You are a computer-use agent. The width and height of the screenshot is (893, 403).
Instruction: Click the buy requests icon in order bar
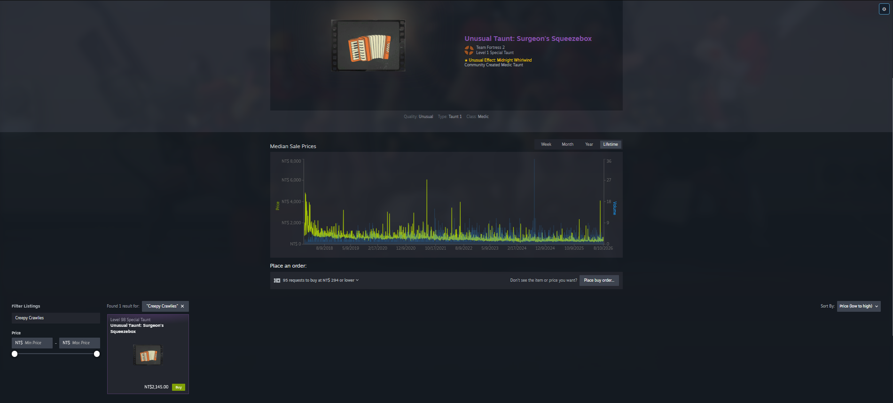(277, 281)
